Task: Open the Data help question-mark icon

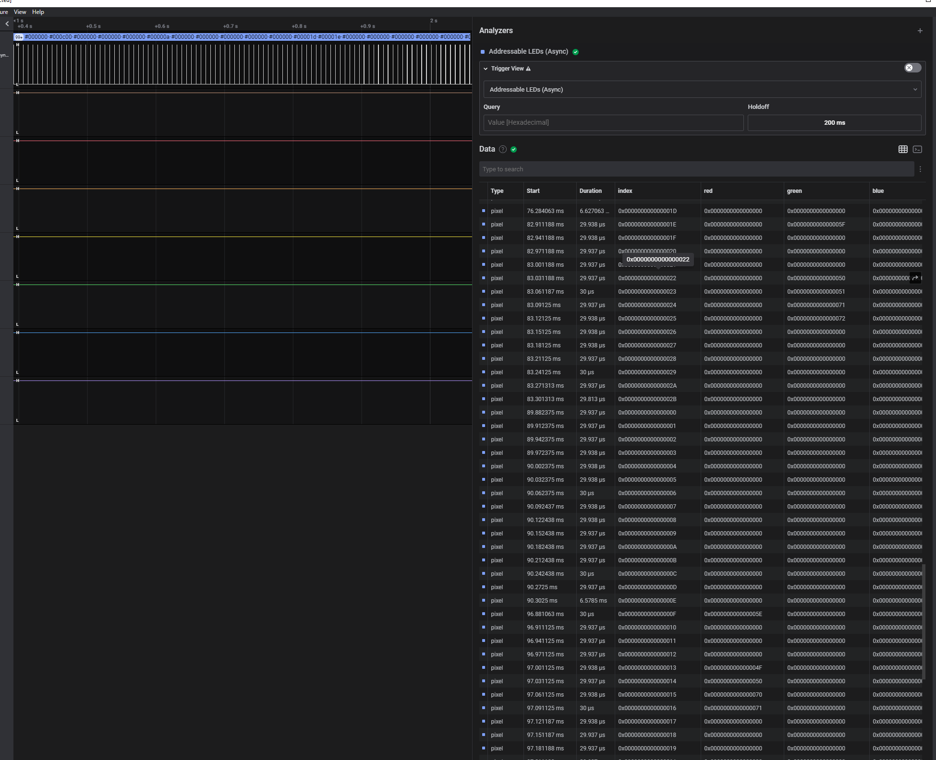Action: coord(503,149)
